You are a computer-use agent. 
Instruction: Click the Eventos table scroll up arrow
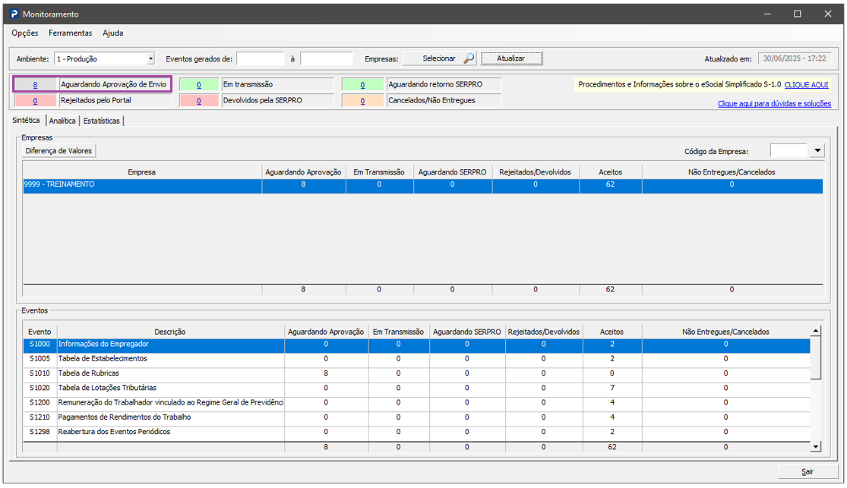pos(816,330)
